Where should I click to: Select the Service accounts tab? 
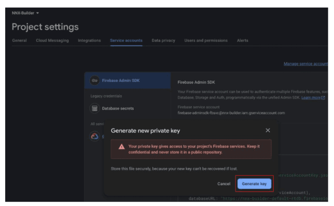pyautogui.click(x=126, y=41)
